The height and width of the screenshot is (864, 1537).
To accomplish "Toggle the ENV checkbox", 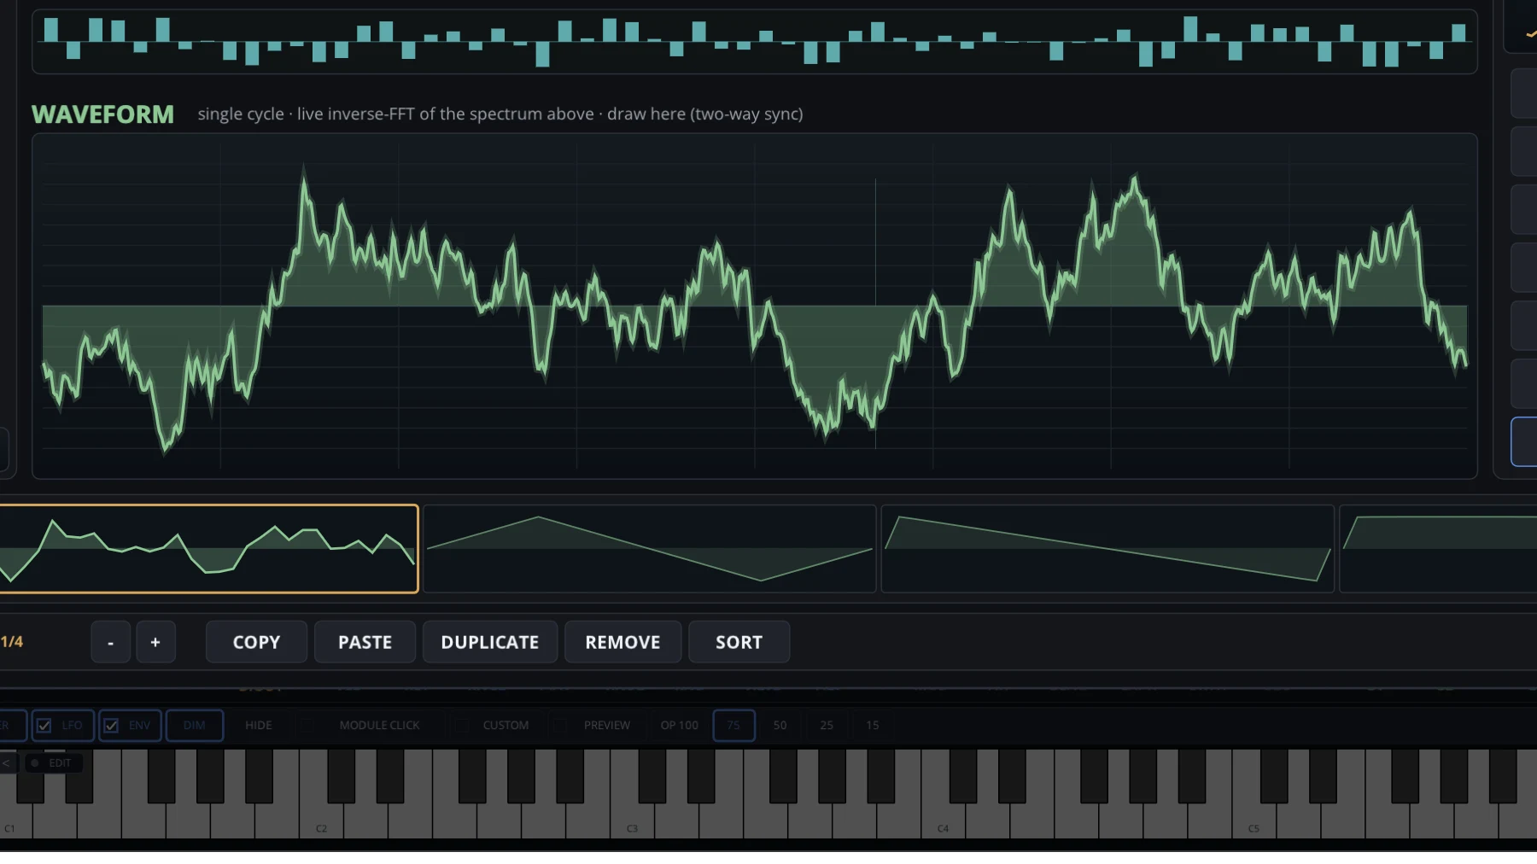I will pyautogui.click(x=111, y=726).
